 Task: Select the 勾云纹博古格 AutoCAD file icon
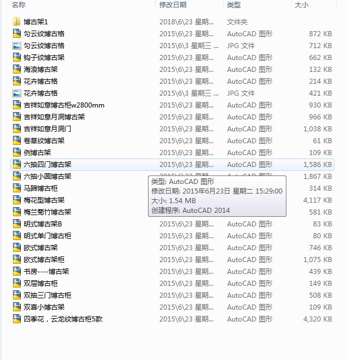tap(16, 34)
